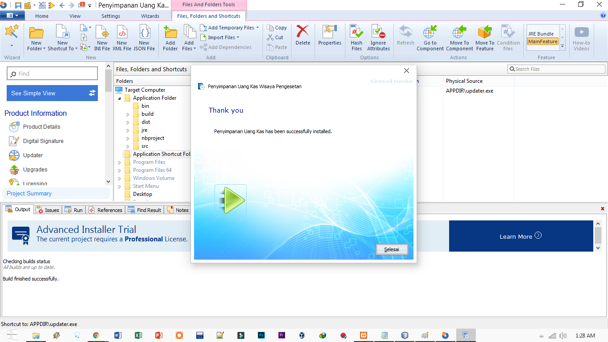This screenshot has height=342, width=608.
Task: Open Chrome from the taskbar
Action: point(96,336)
